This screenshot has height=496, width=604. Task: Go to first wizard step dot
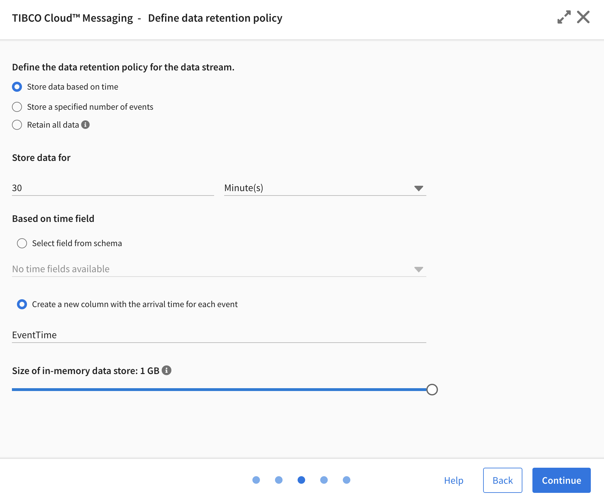(256, 480)
